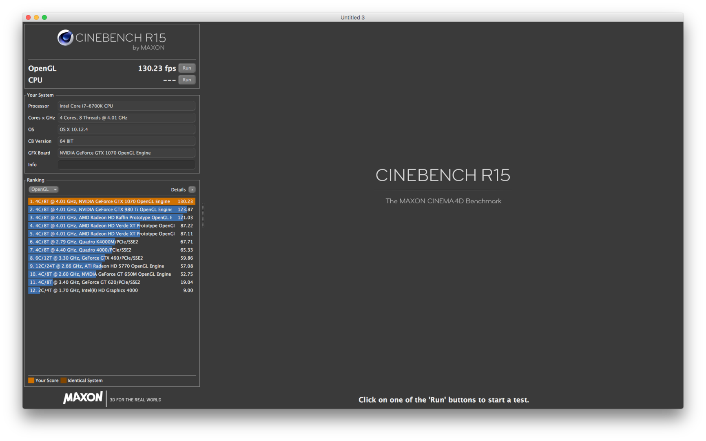Select the GeForce GTX 460 ranking row
Image resolution: width=706 pixels, height=441 pixels.
pyautogui.click(x=111, y=258)
